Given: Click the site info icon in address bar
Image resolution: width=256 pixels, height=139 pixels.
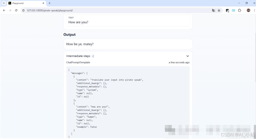Looking at the screenshot, I should (x=23, y=10).
